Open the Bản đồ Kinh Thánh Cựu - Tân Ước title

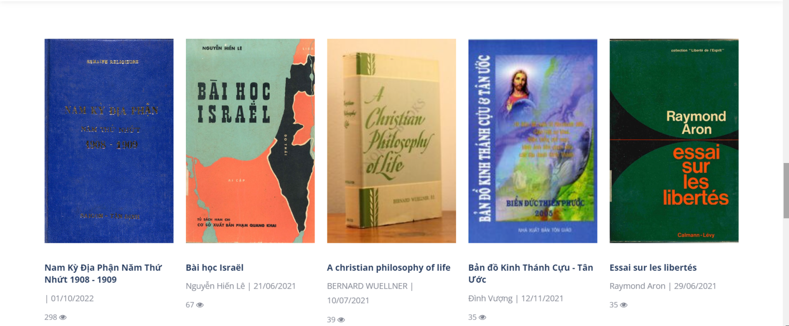click(x=531, y=274)
